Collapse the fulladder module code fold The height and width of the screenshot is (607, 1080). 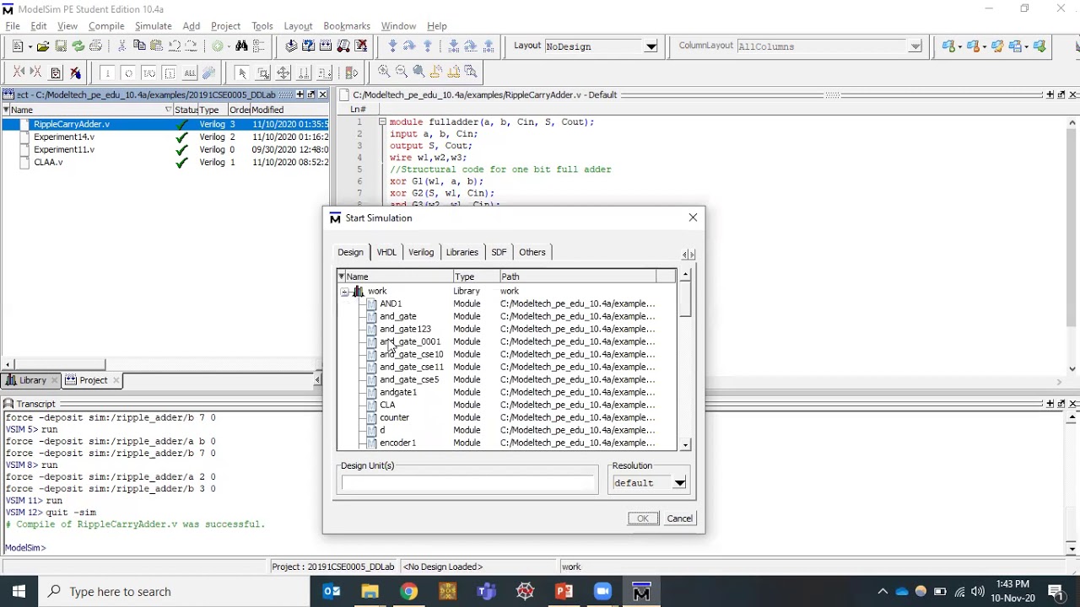coord(382,122)
